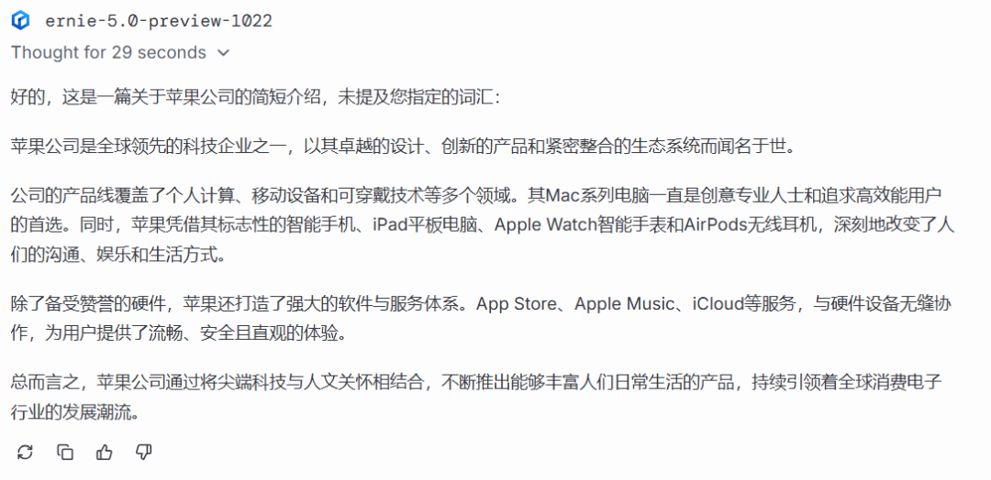The image size is (991, 480).
Task: Mark the answer with thumbs down
Action: [144, 452]
